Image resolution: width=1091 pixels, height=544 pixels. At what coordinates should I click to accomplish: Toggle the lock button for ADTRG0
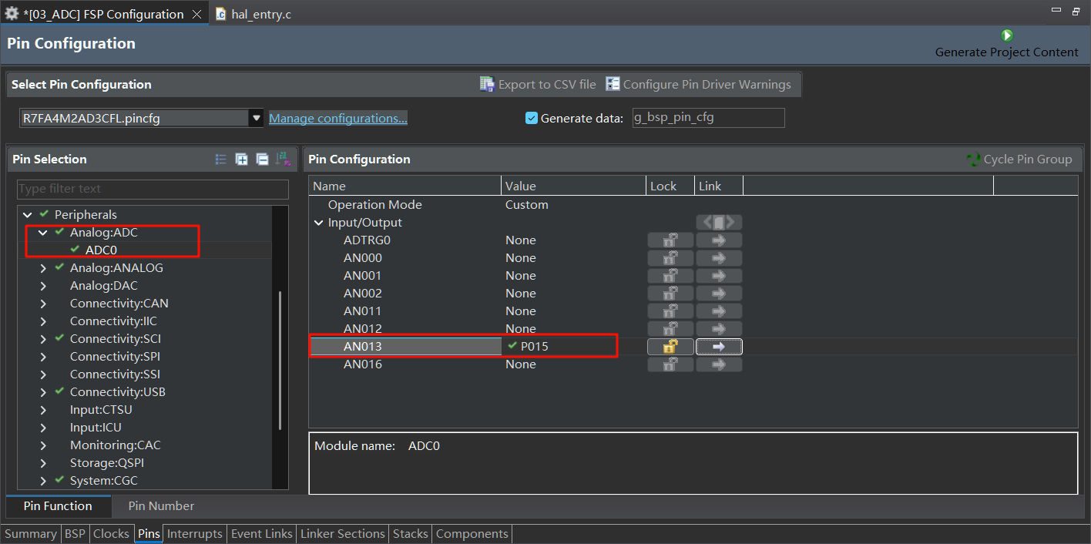(670, 240)
